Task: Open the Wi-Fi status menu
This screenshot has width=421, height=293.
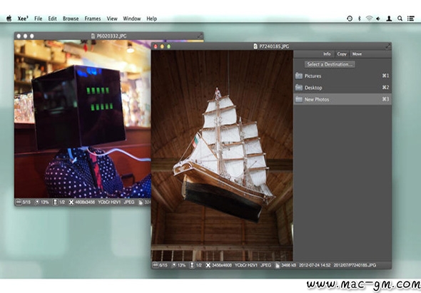Action: (x=369, y=19)
